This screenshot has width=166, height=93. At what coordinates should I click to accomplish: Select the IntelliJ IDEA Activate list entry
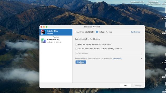tap(56, 32)
